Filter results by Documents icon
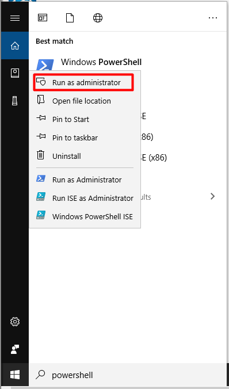Viewport: 229px width, 389px height. tap(70, 18)
